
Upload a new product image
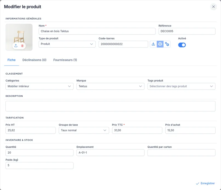point(16,46)
